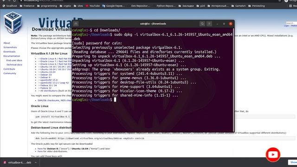The height and width of the screenshot is (167, 297).
Task: Open the Google Перев... bookmark
Action: click(113, 6)
